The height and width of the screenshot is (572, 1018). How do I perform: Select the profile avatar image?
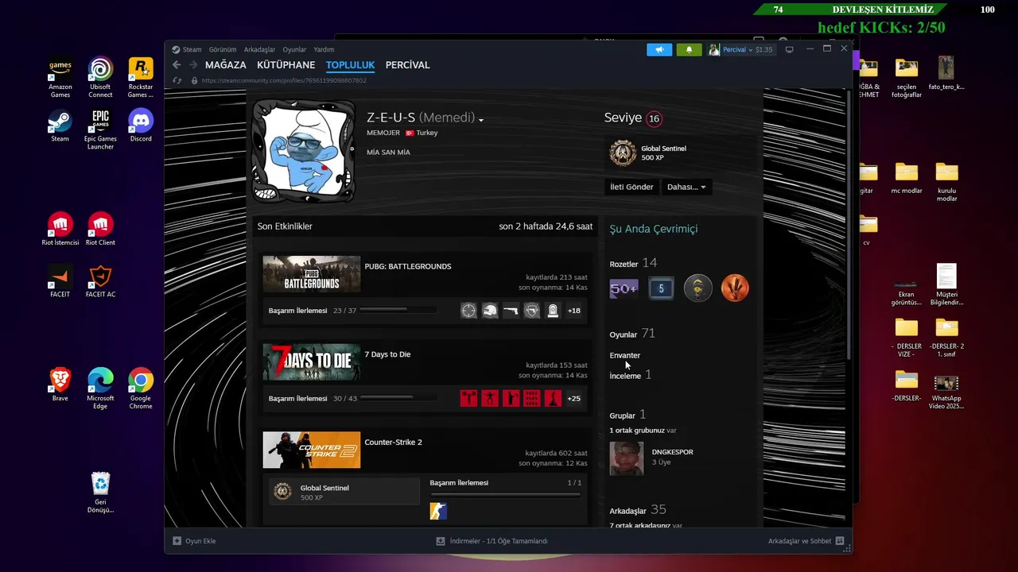pos(303,151)
